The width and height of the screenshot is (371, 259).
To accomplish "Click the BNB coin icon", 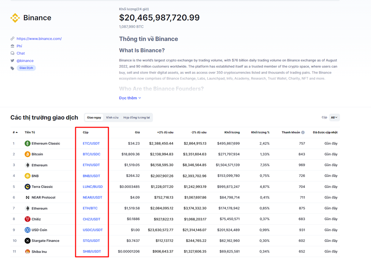I will coord(27,176).
